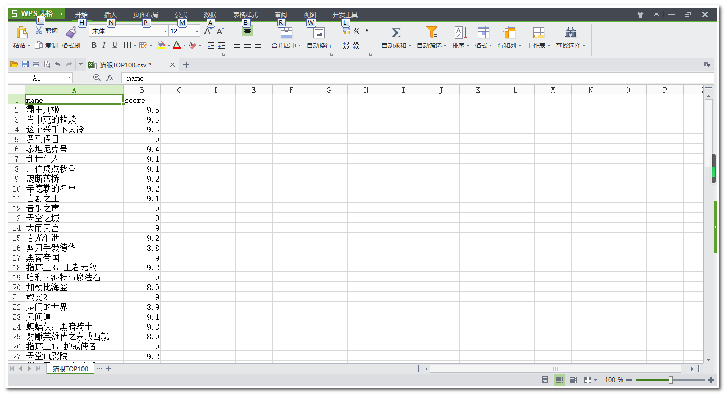Increase decimal places icon
Image resolution: width=725 pixels, height=394 pixels.
coord(346,46)
